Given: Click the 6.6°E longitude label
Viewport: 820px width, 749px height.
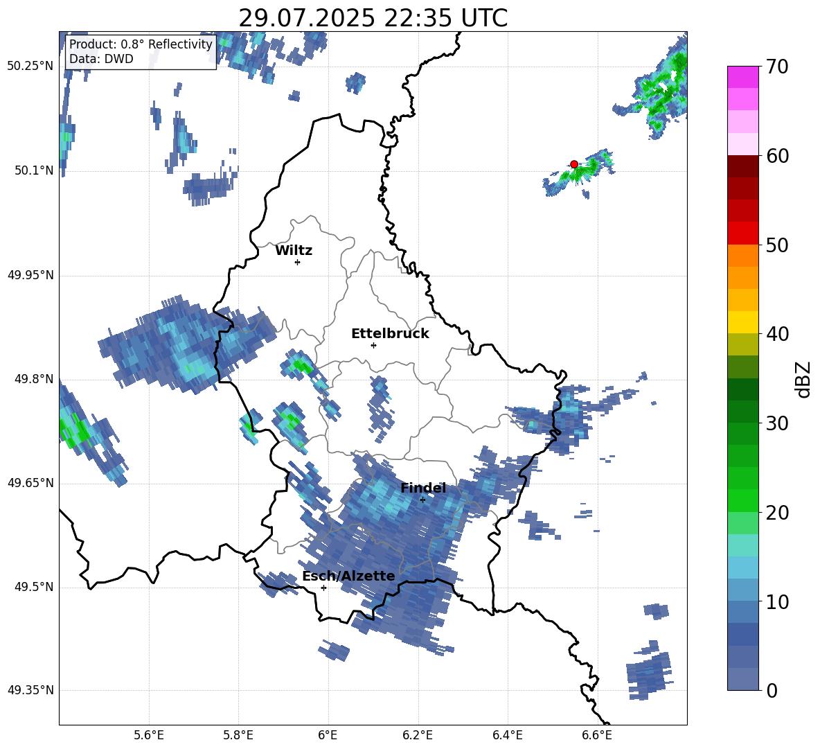Looking at the screenshot, I should tap(597, 735).
